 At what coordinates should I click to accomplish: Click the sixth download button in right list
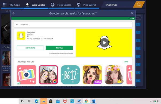[138, 64]
